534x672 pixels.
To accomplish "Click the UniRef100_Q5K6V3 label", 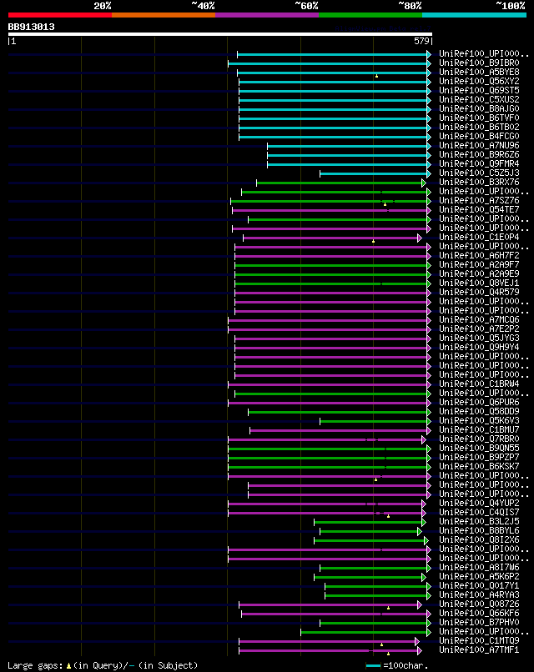I will click(479, 421).
